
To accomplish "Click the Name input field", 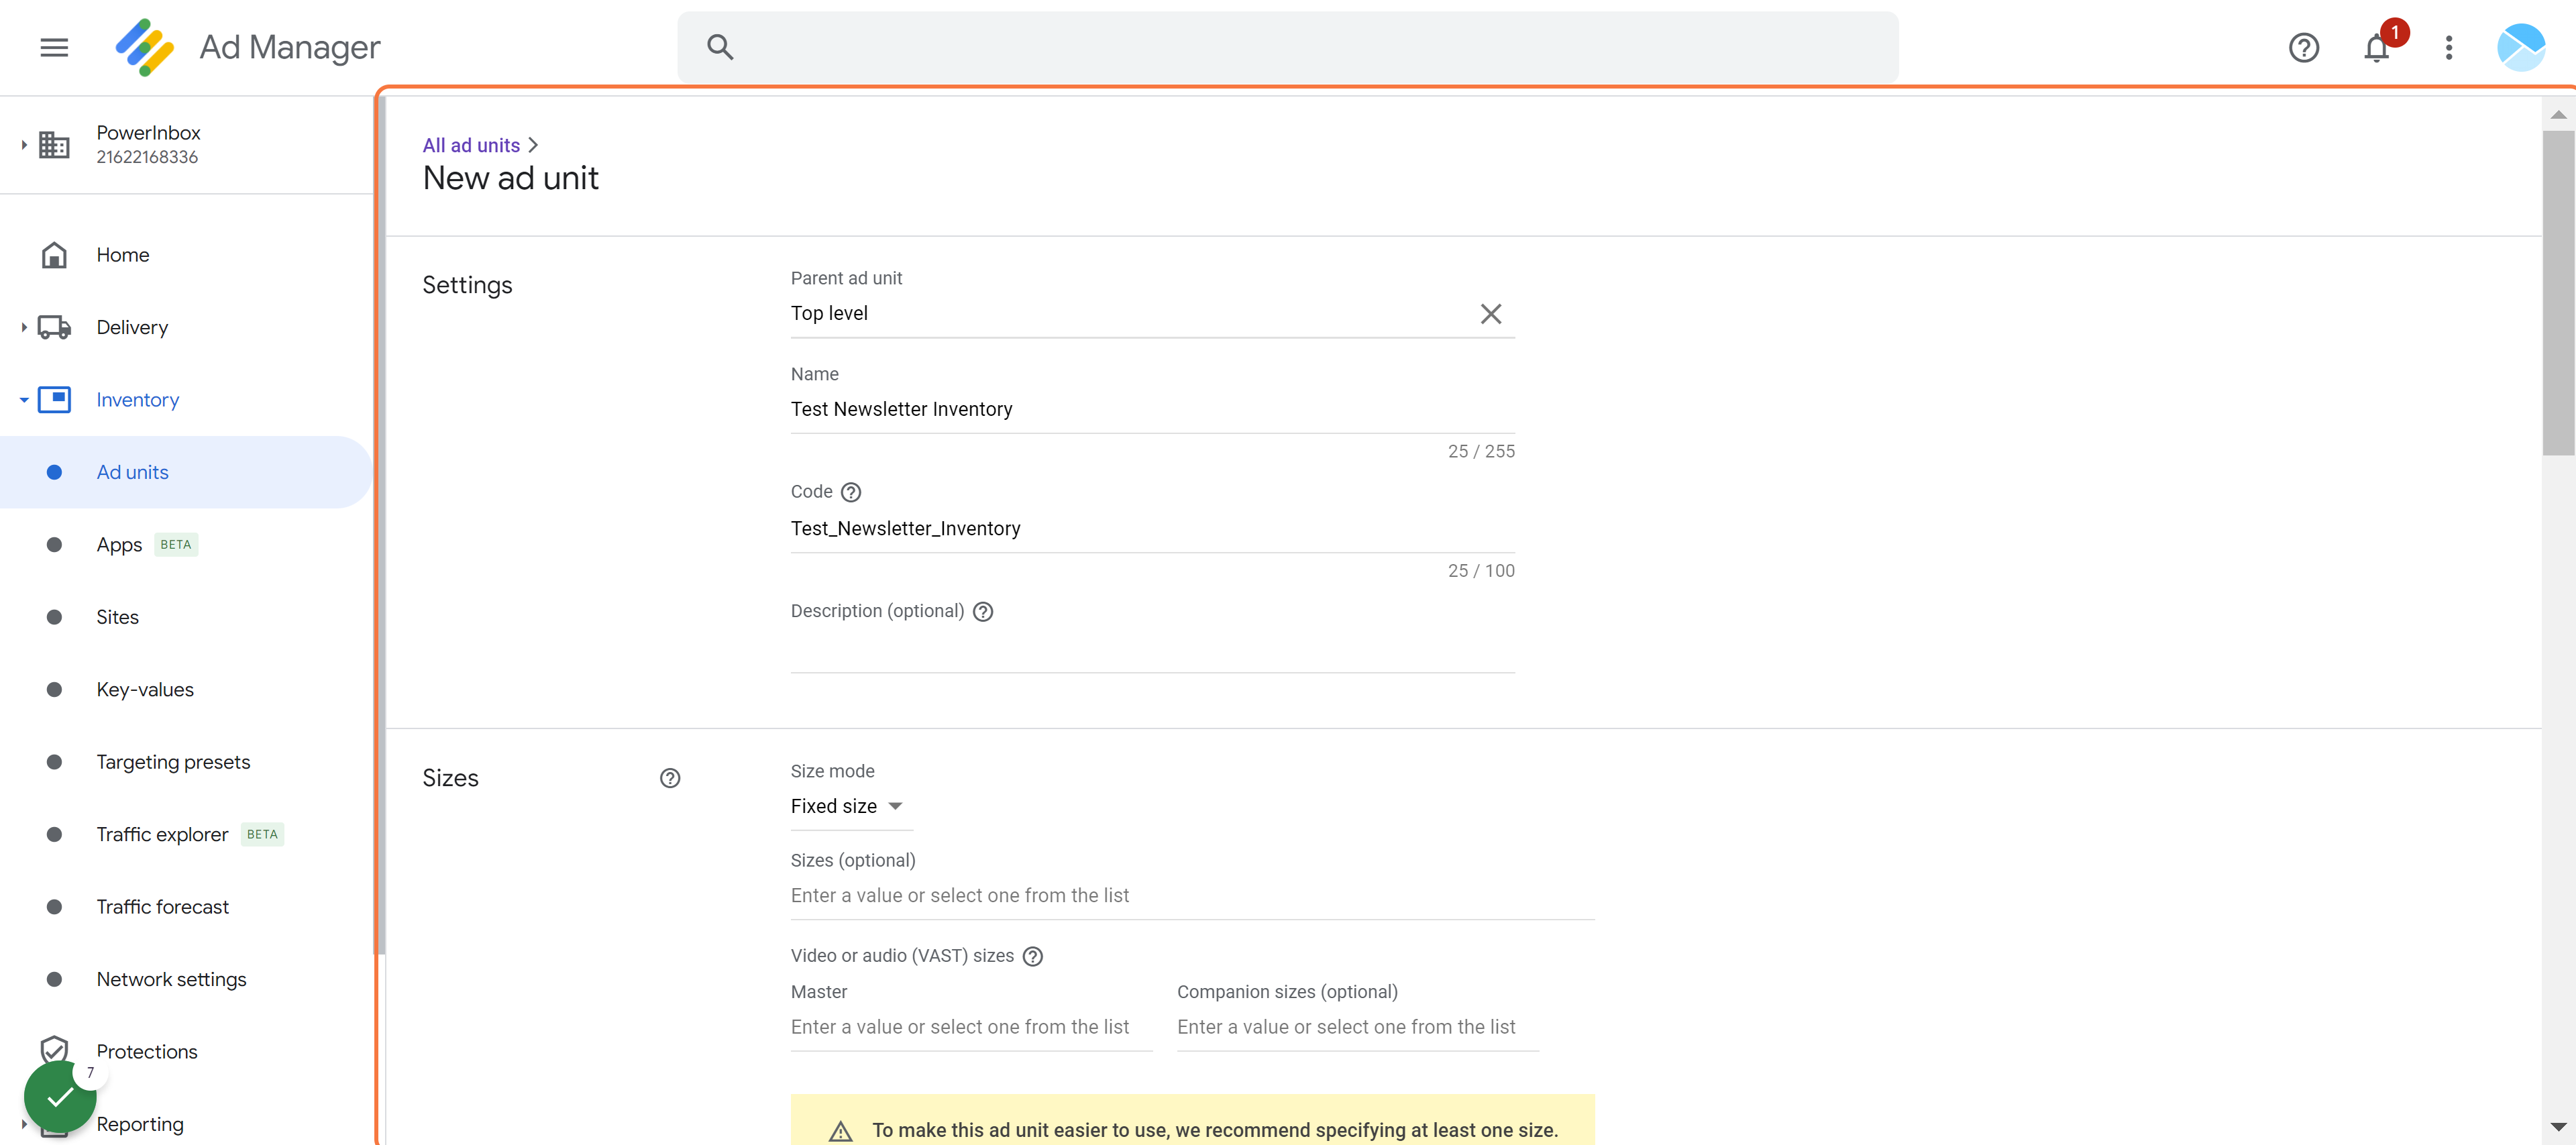I will 1152,410.
